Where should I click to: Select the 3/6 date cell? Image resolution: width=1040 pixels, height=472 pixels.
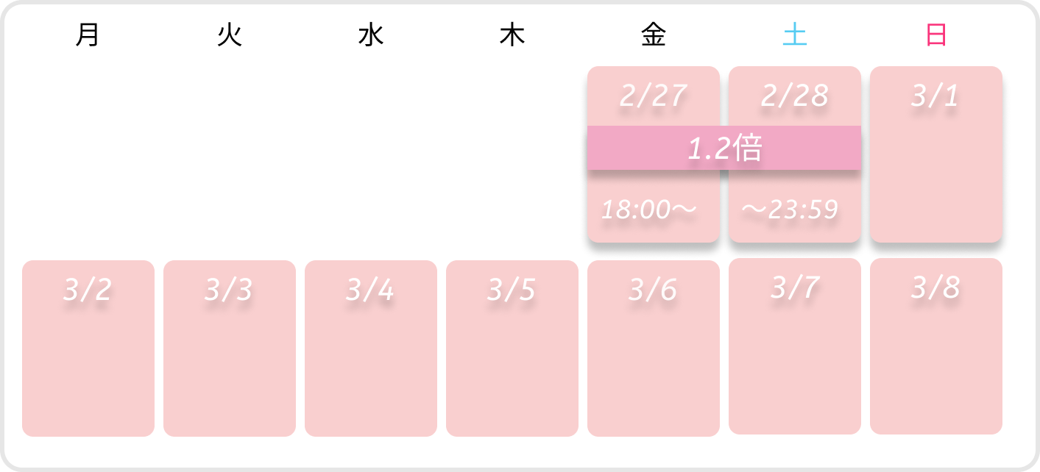pyautogui.click(x=654, y=348)
